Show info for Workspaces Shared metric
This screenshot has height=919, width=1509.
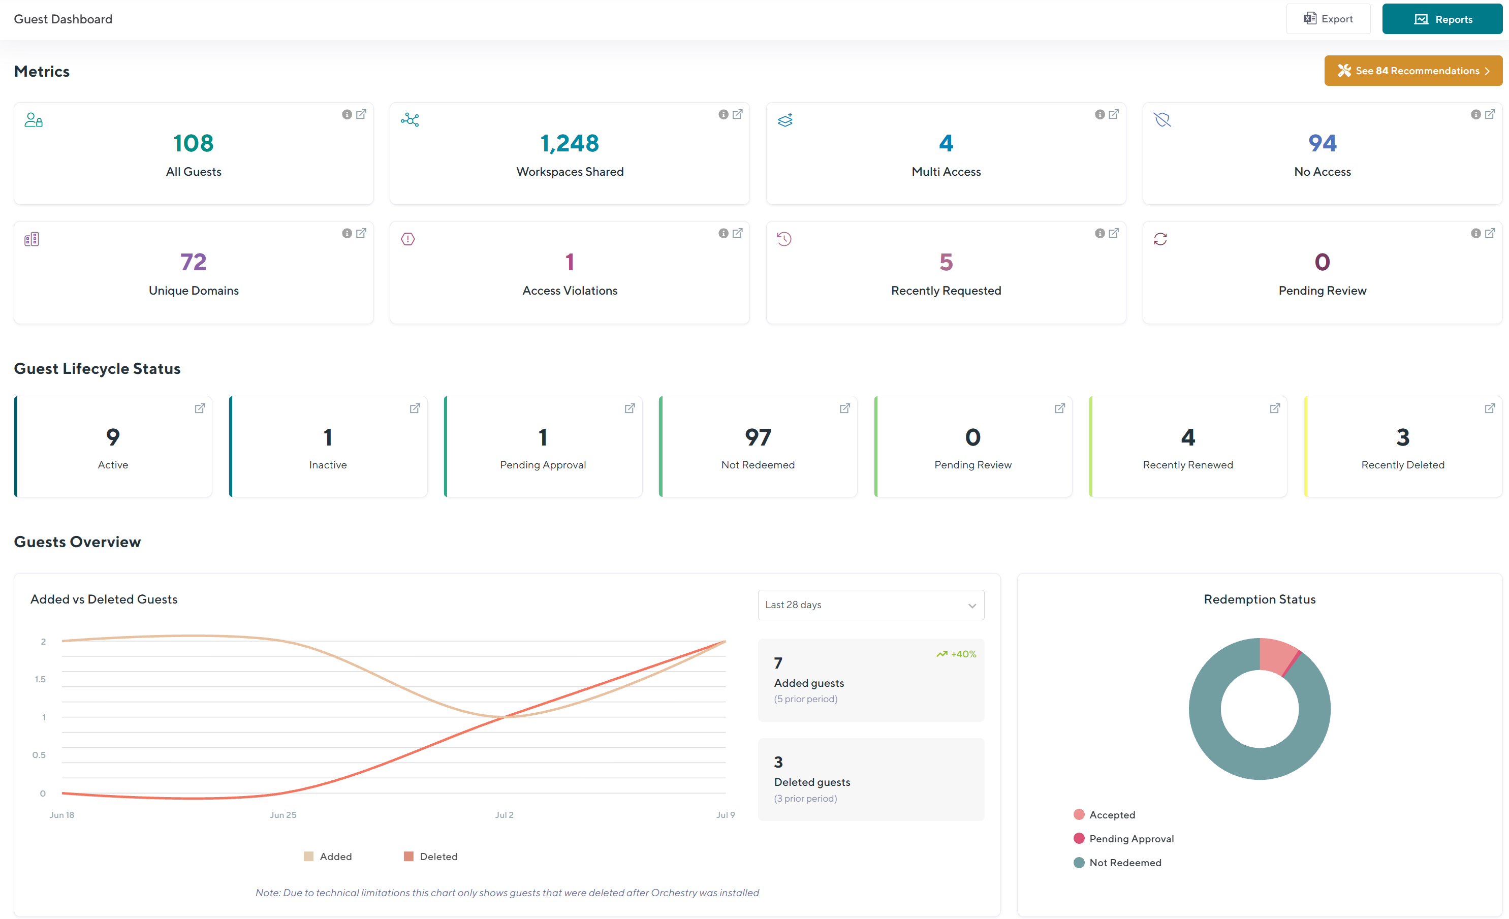pyautogui.click(x=724, y=114)
